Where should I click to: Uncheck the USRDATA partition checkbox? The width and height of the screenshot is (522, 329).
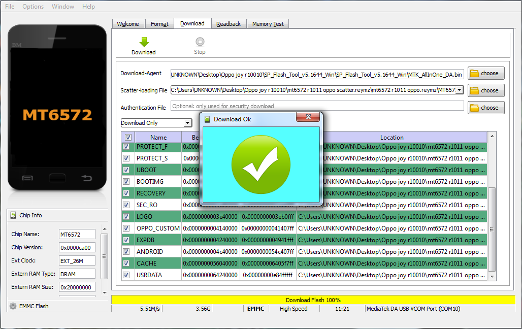point(126,275)
